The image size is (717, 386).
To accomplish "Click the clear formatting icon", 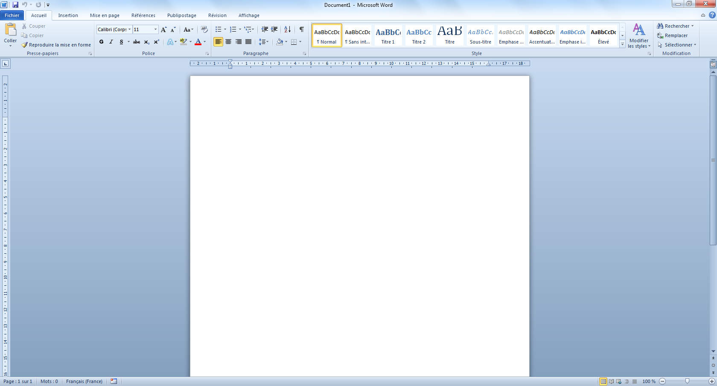I will point(204,29).
